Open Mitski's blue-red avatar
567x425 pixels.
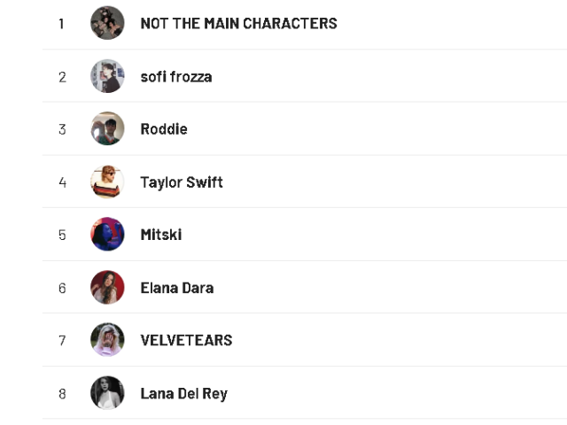pos(107,234)
